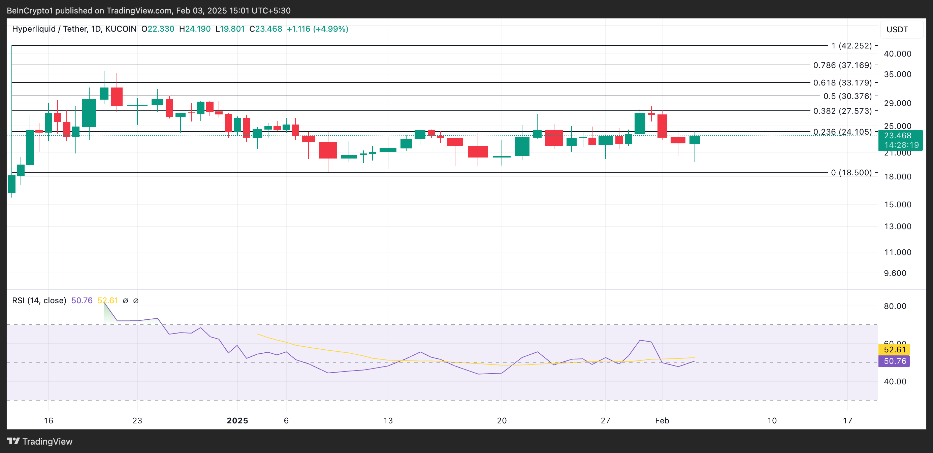This screenshot has height=453, width=933.
Task: Select the 0.618 (33.179) Fibonacci level
Action: click(842, 82)
